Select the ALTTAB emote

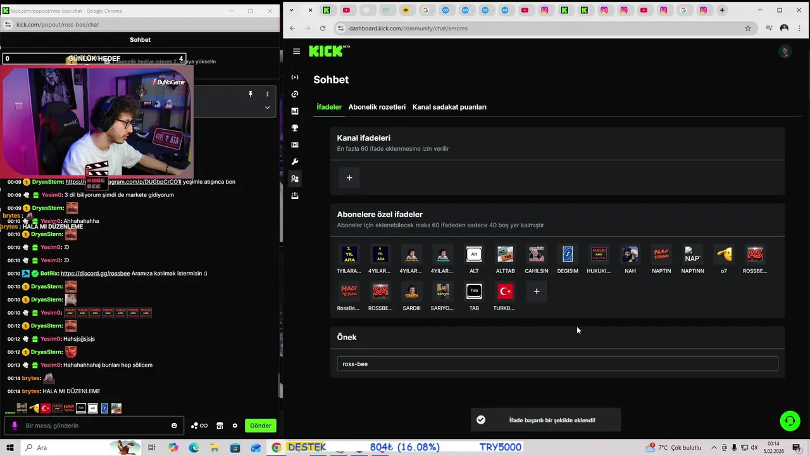click(505, 255)
